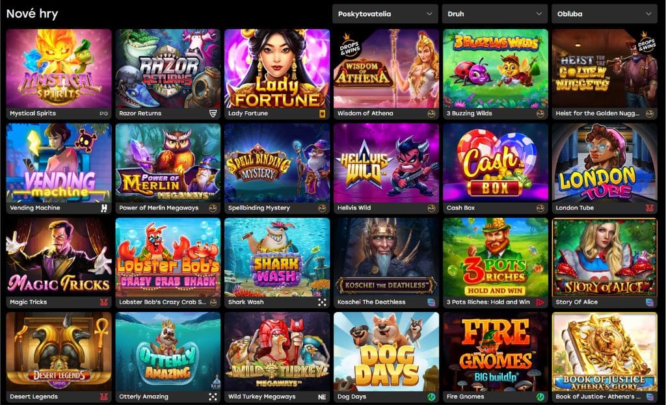The height and width of the screenshot is (405, 666).
Task: Click the provider icon beside Koschei The Deathless
Action: pos(431,302)
